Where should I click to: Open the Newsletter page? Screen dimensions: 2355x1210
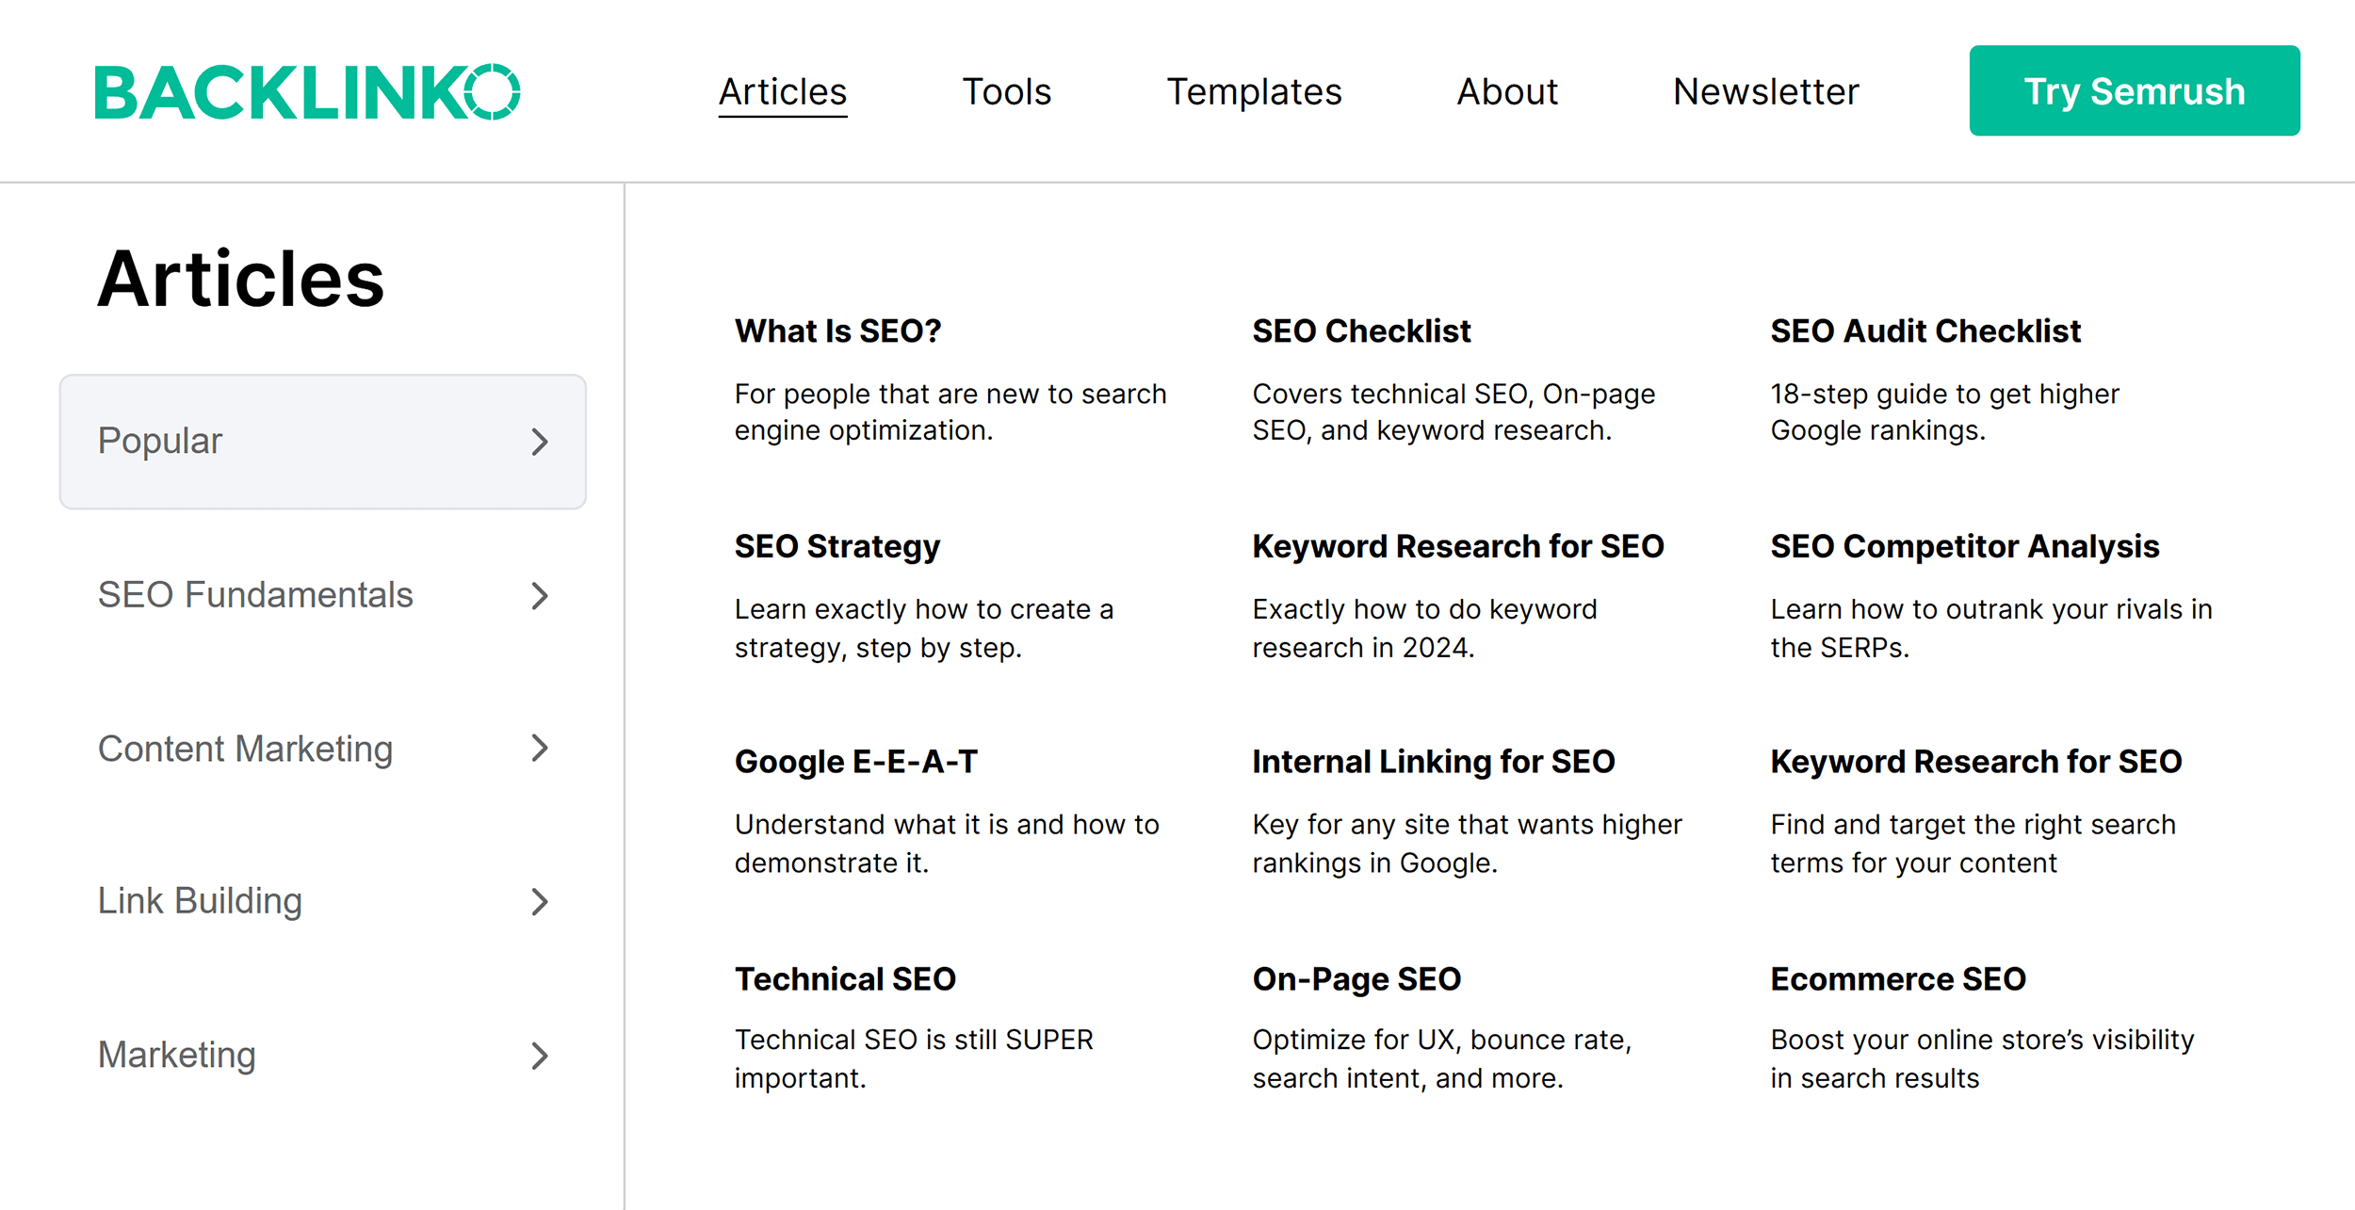pyautogui.click(x=1763, y=90)
